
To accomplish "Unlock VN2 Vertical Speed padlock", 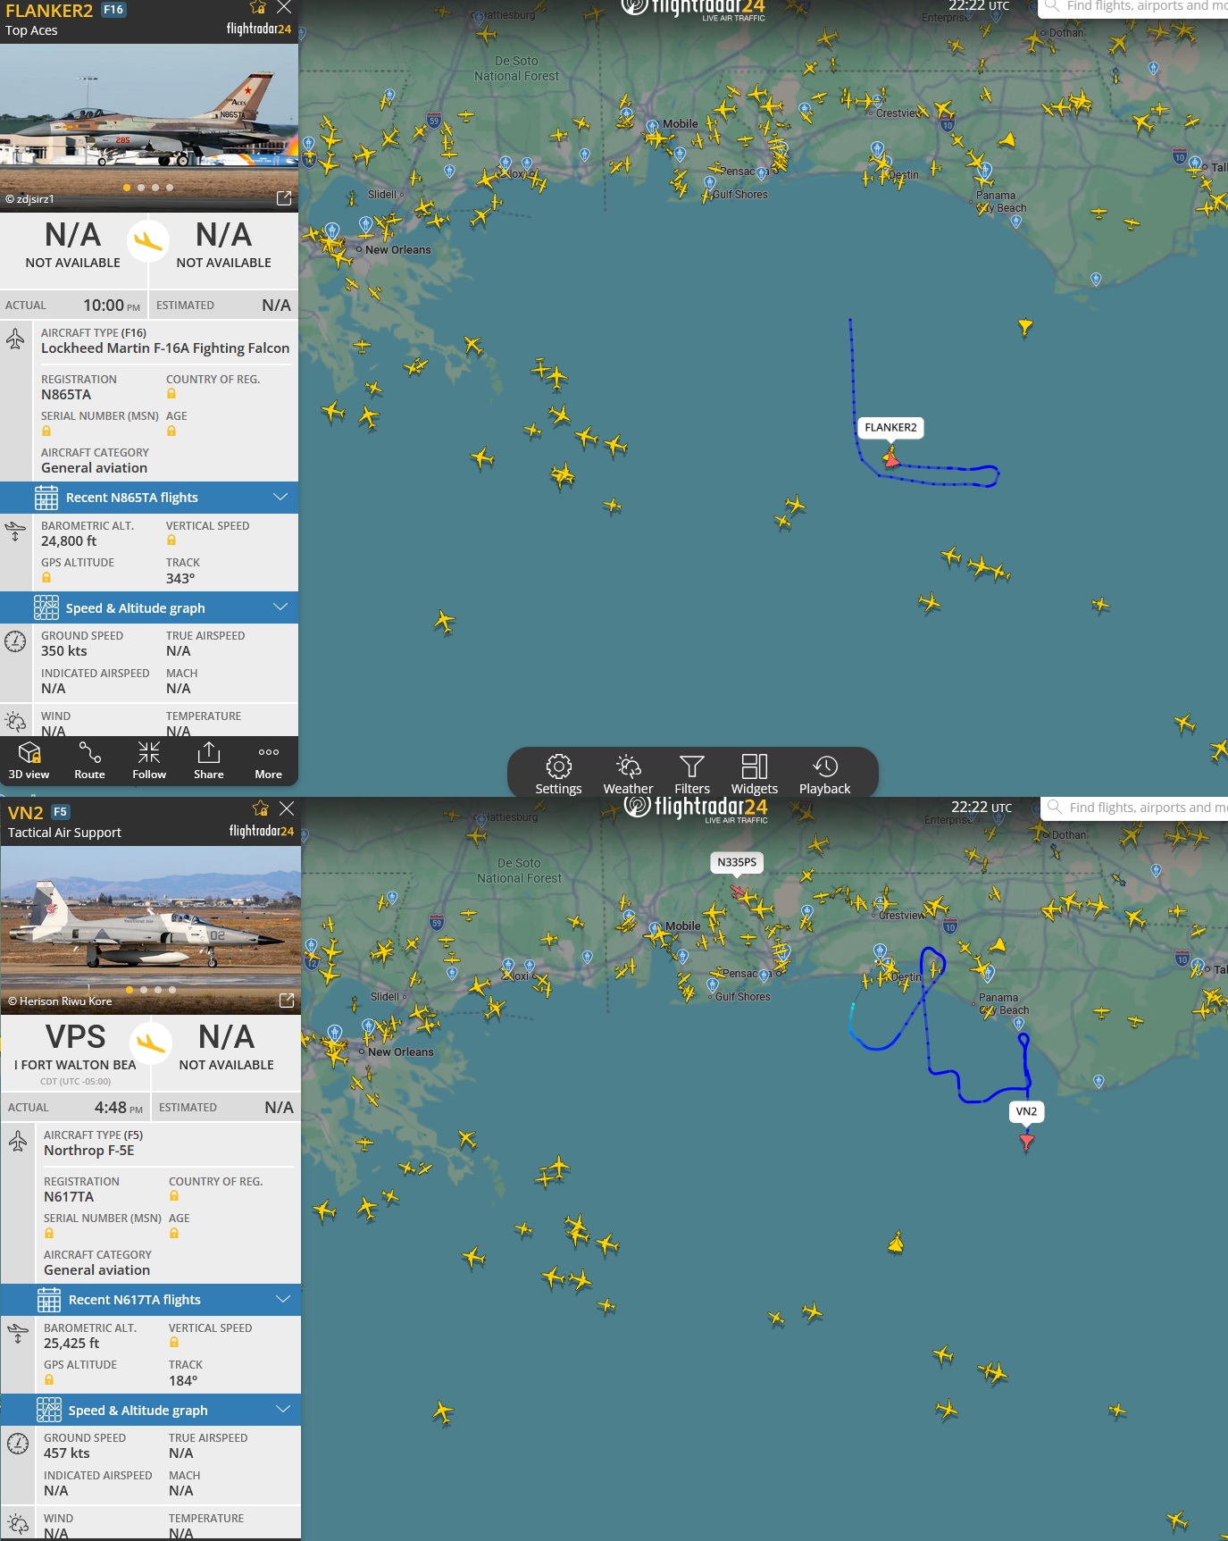I will pos(174,1343).
